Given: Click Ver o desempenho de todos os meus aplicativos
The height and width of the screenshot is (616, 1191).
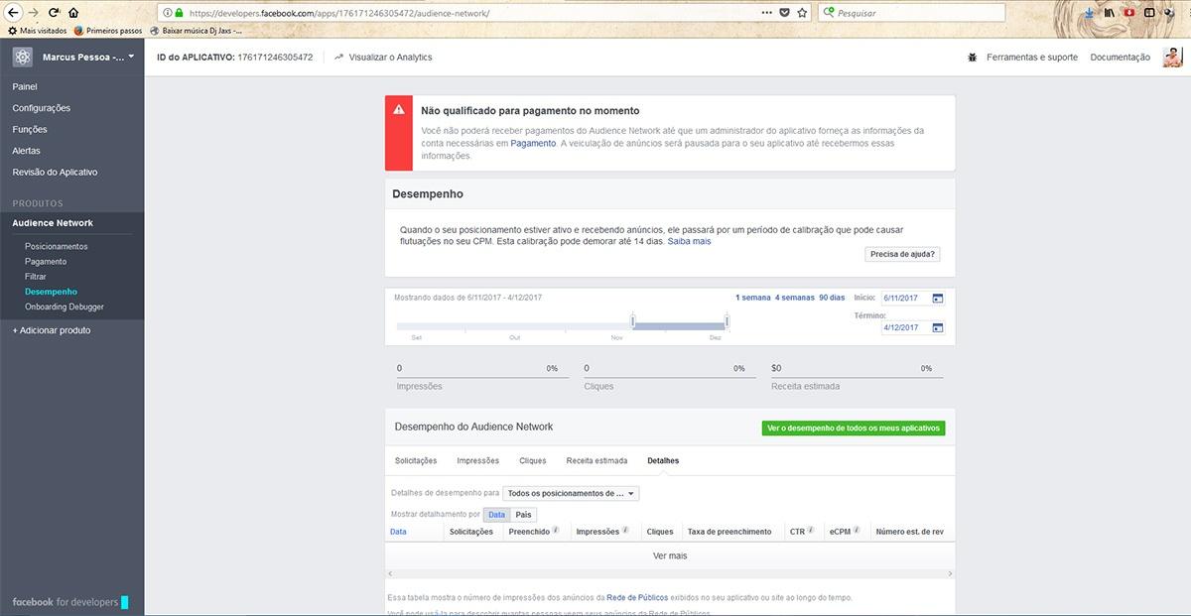Looking at the screenshot, I should pos(854,429).
